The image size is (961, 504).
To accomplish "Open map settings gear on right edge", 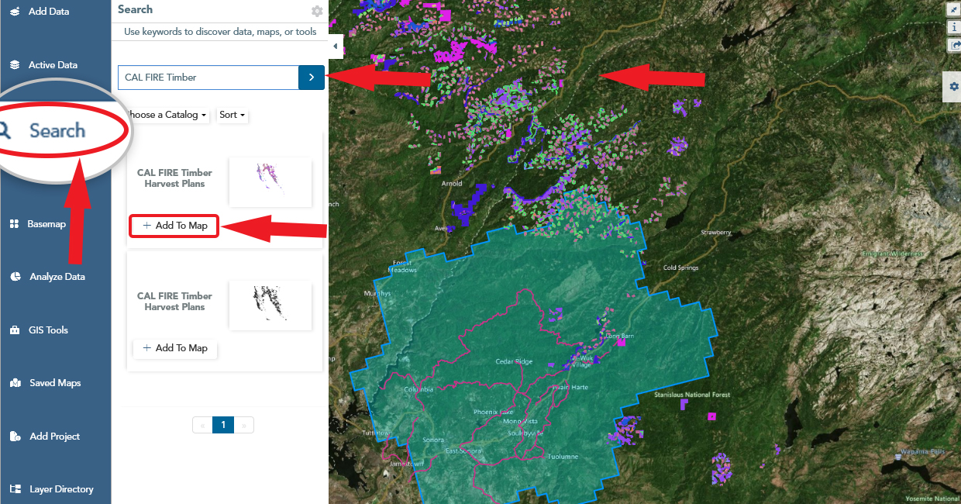I will pos(953,87).
